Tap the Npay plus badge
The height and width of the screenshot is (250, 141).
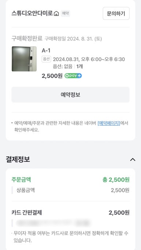click(x=73, y=76)
